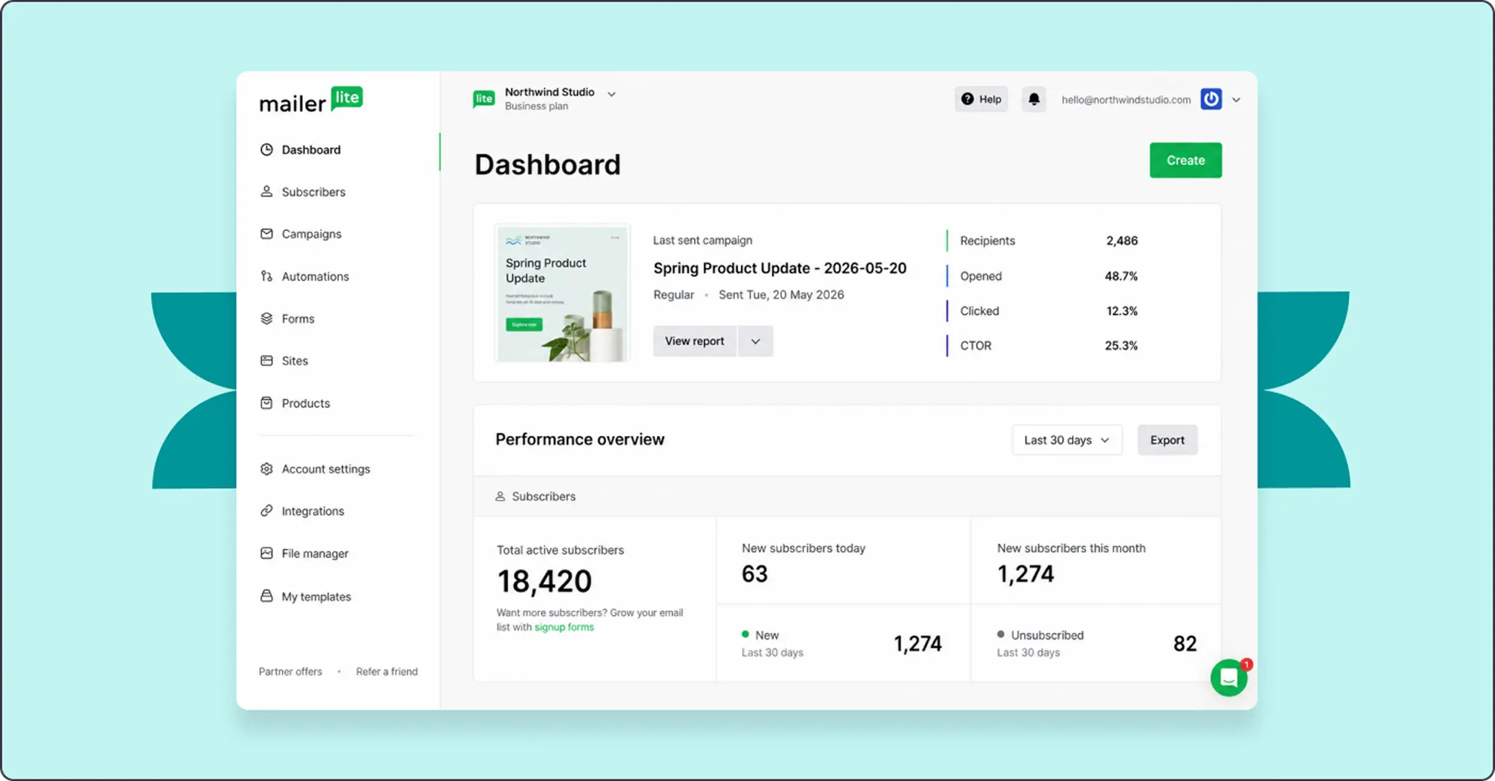
Task: Open the live chat bubble
Action: coord(1229,677)
